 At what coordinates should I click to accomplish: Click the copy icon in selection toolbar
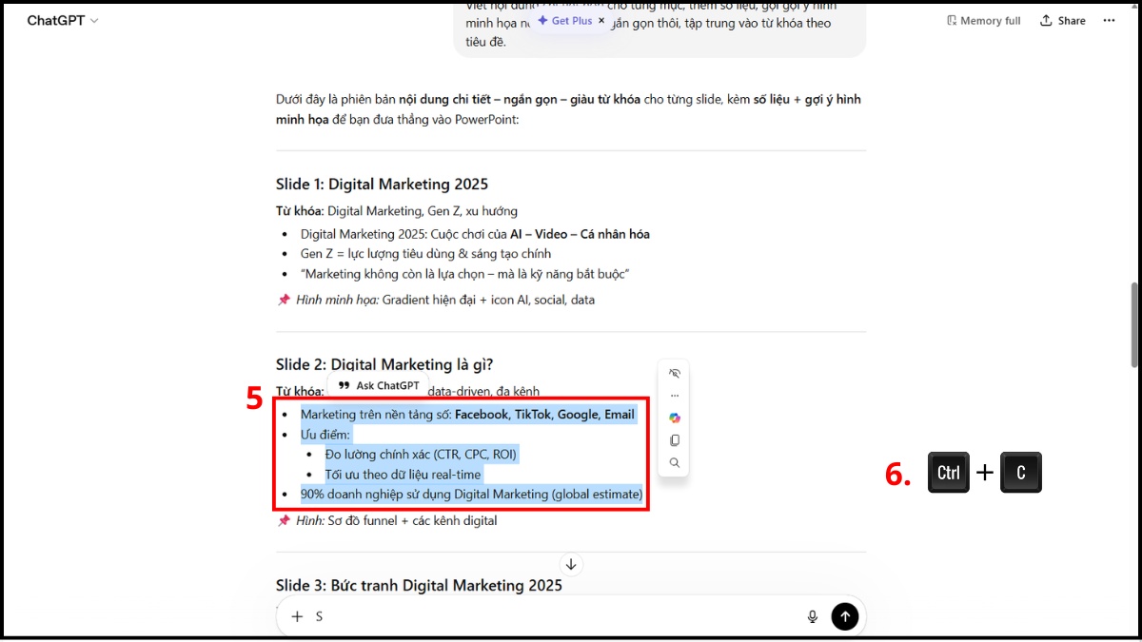tap(675, 440)
